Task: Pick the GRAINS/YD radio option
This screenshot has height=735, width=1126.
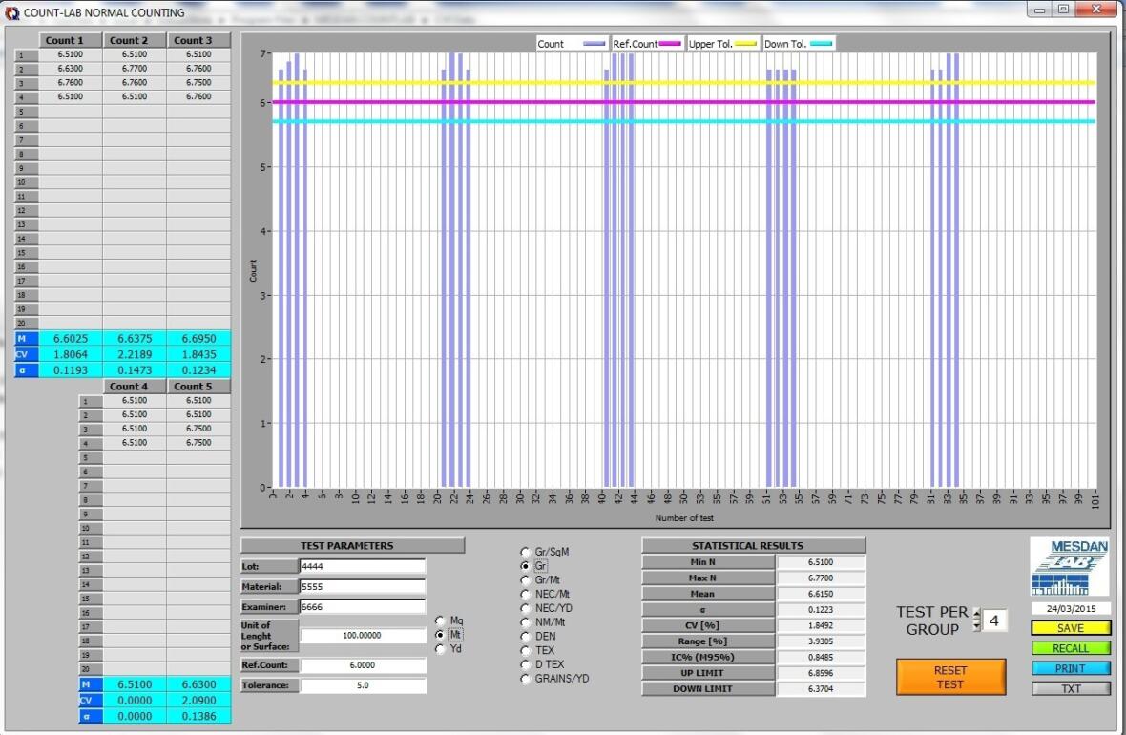Action: tap(525, 679)
